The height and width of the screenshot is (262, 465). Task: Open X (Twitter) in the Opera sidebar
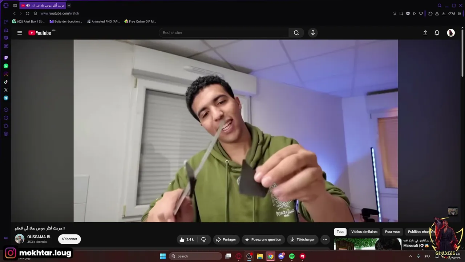click(6, 90)
